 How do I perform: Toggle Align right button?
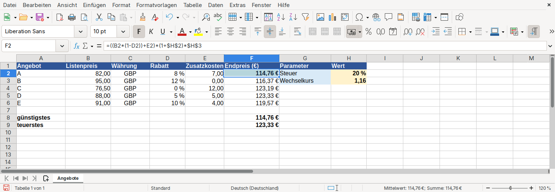(243, 31)
